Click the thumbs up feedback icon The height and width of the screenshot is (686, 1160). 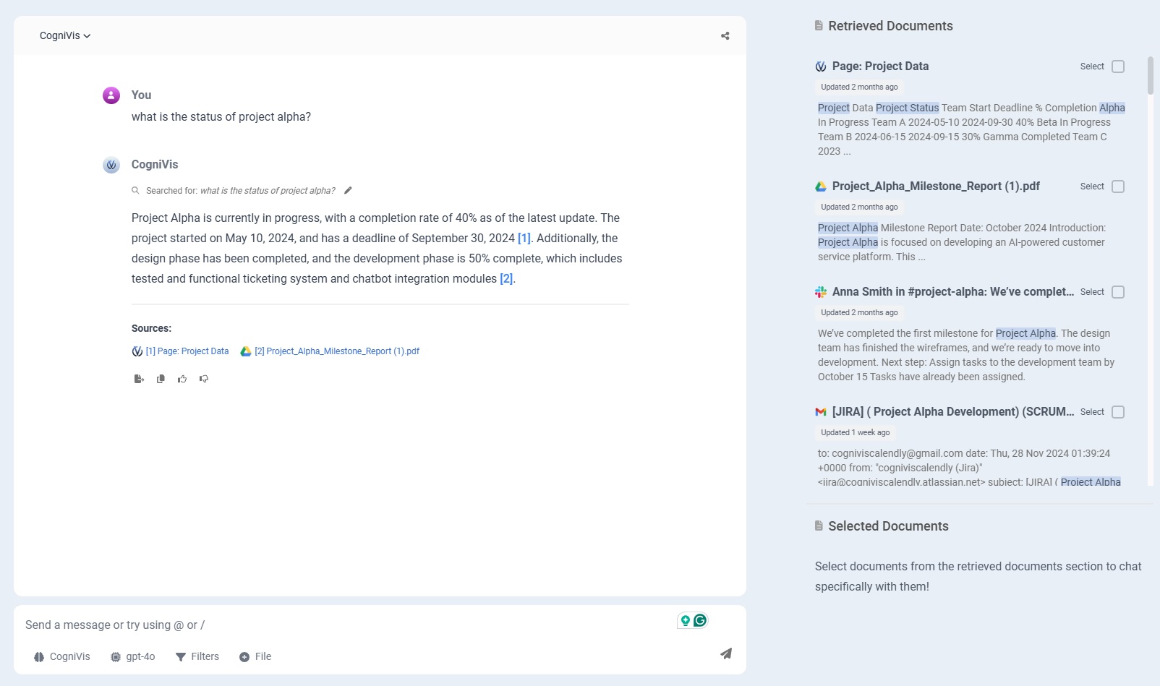pyautogui.click(x=182, y=379)
